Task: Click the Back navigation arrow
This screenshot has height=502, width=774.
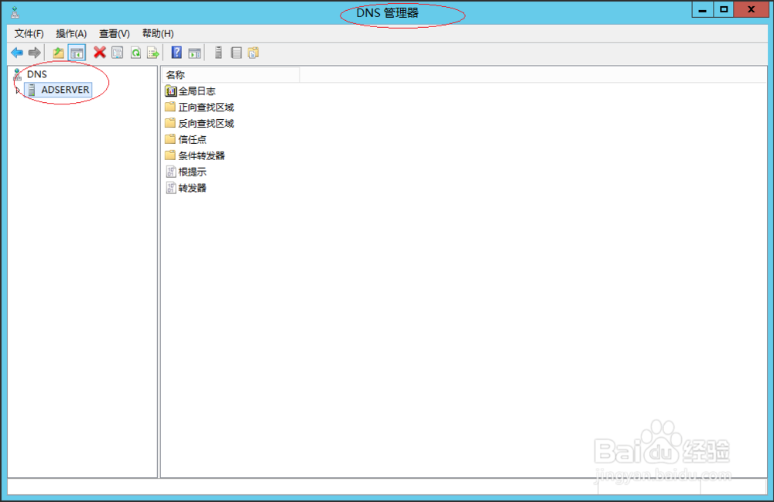Action: (x=16, y=52)
